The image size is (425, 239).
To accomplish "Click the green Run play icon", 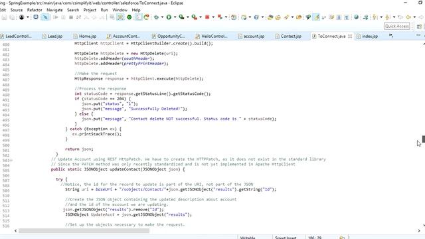I will point(169,17).
